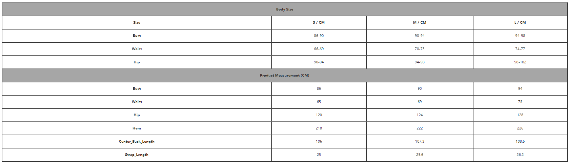Select the 108.6 center back length cell
568x162 pixels.
pos(520,141)
